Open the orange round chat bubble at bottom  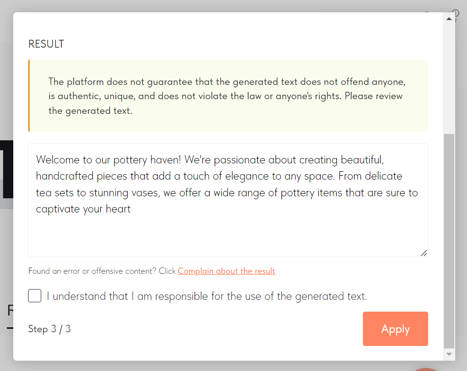[426, 369]
